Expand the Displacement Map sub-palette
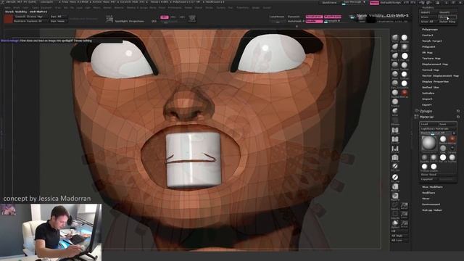The width and height of the screenshot is (464, 261). pos(435,64)
